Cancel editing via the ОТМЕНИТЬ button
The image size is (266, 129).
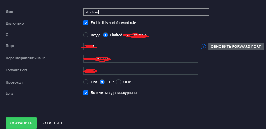click(x=54, y=123)
